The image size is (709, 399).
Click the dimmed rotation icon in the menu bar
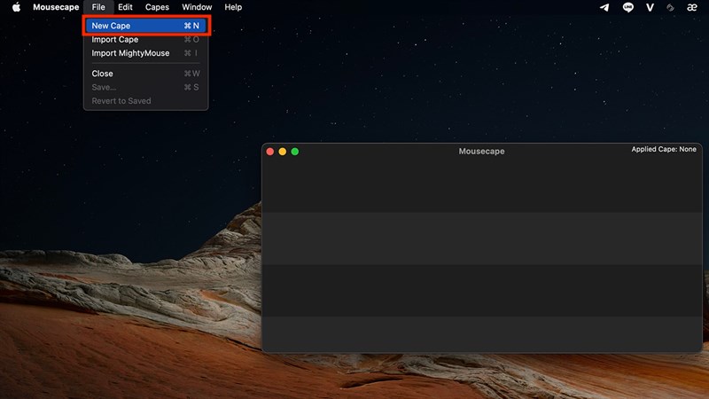[671, 7]
